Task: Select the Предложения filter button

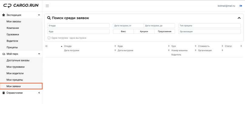Action: click(165, 31)
